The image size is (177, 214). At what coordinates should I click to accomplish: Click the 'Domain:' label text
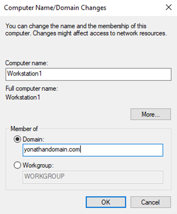[x=34, y=139]
